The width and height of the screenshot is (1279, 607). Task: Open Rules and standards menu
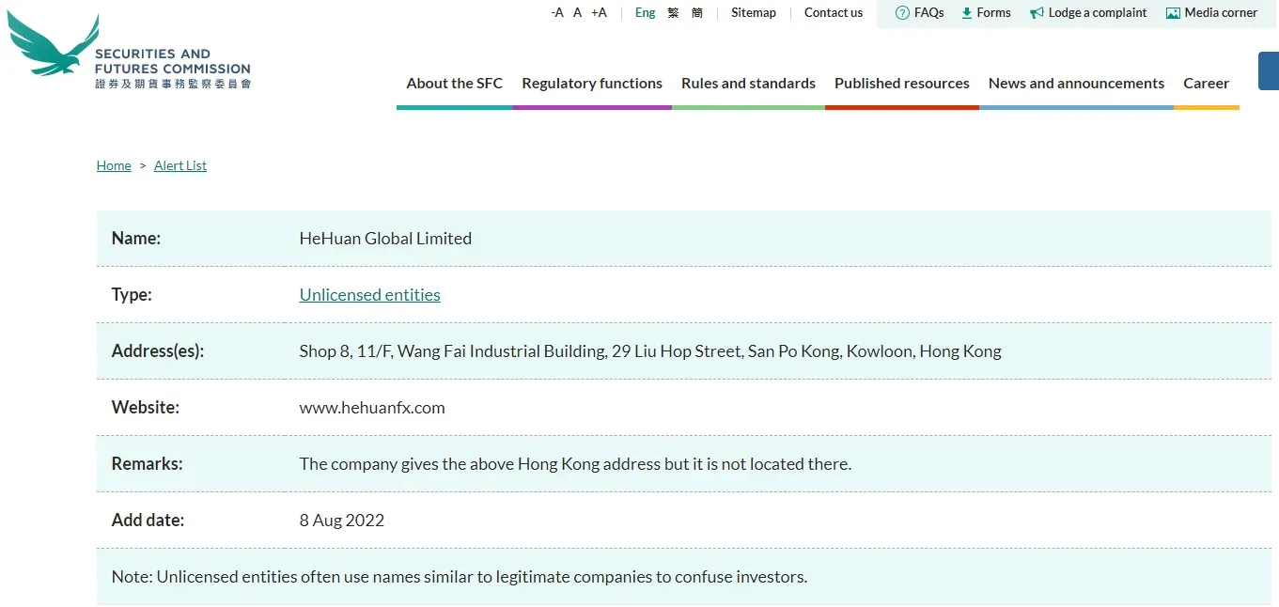(x=748, y=84)
